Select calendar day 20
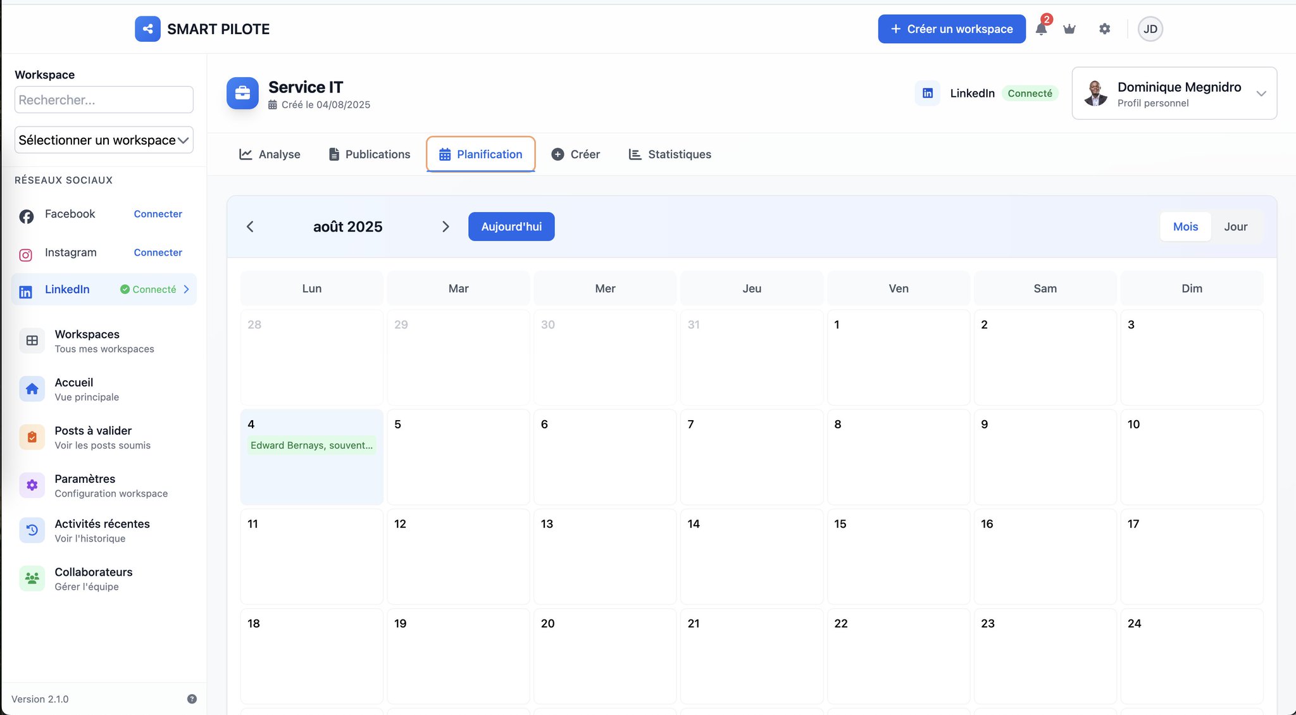The height and width of the screenshot is (715, 1296). tap(605, 656)
